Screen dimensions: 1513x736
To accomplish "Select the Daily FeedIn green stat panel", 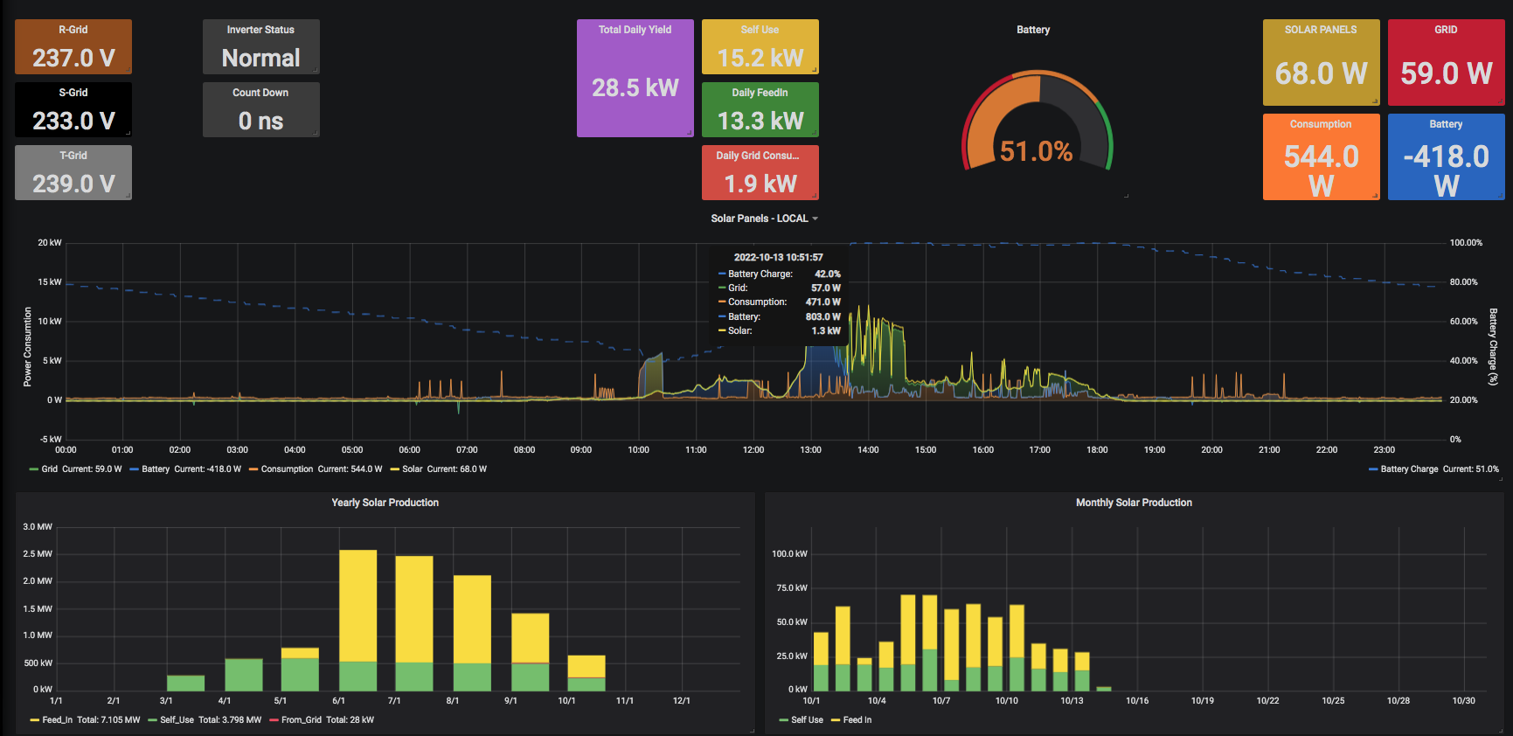I will (x=760, y=110).
